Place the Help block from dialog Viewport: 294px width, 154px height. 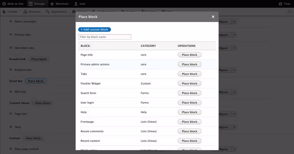(189, 112)
